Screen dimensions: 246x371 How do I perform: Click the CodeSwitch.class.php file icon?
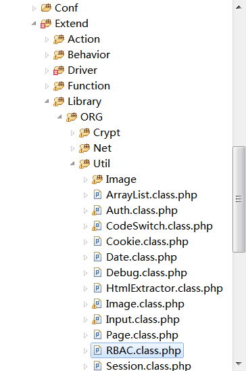coord(97,226)
